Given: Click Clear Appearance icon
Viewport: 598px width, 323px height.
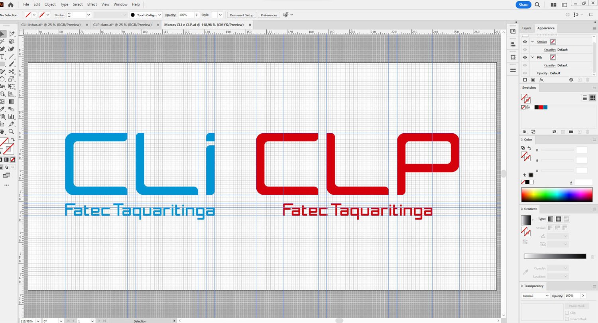Looking at the screenshot, I should click(x=571, y=80).
